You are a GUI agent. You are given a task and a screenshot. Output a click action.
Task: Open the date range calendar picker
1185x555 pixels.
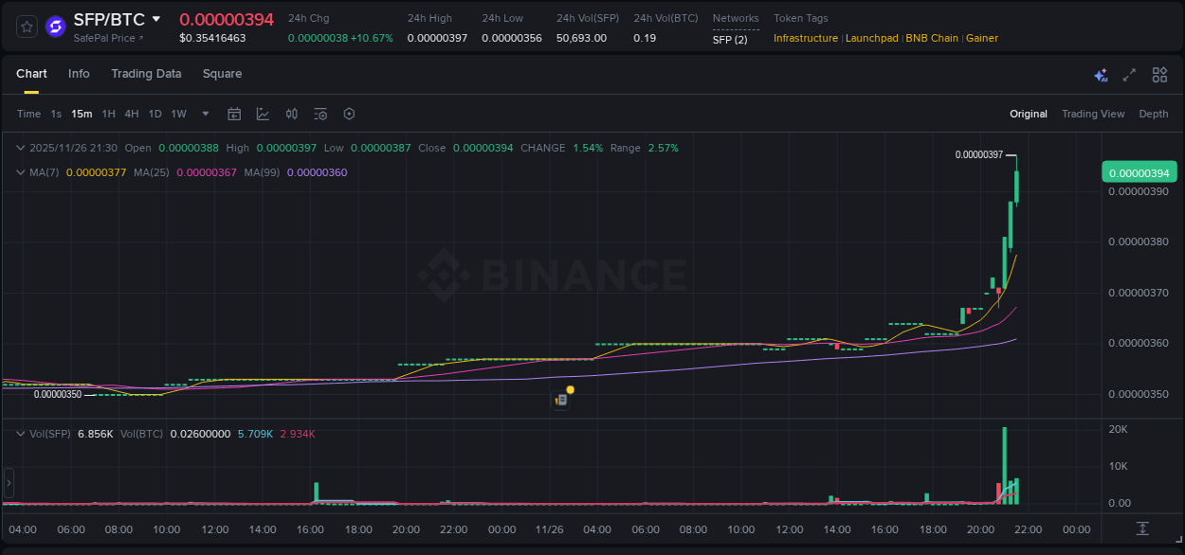pos(234,114)
